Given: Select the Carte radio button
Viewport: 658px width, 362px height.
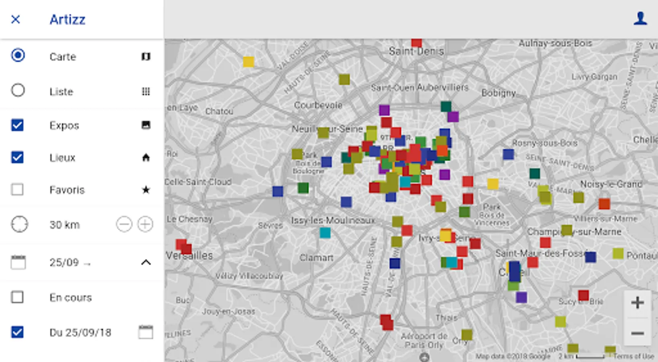Looking at the screenshot, I should [x=18, y=55].
